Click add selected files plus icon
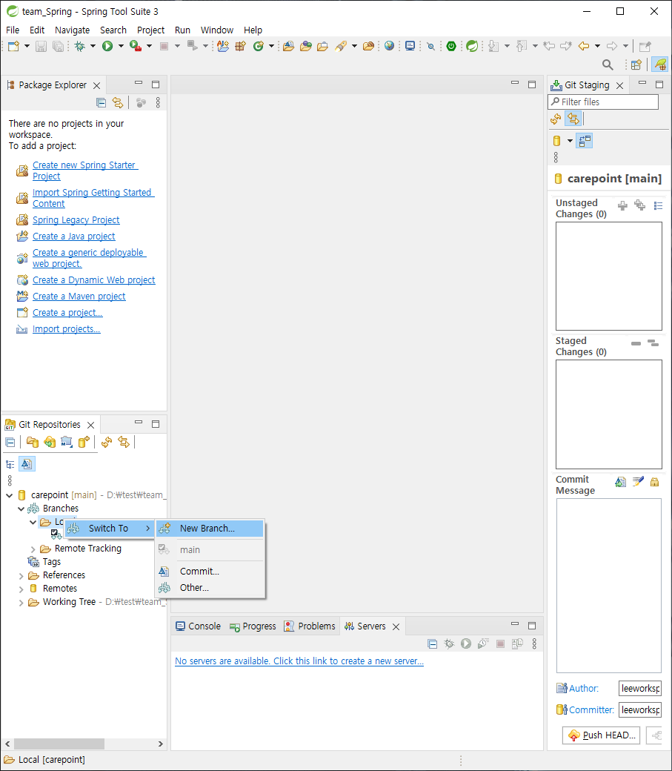 pyautogui.click(x=622, y=205)
